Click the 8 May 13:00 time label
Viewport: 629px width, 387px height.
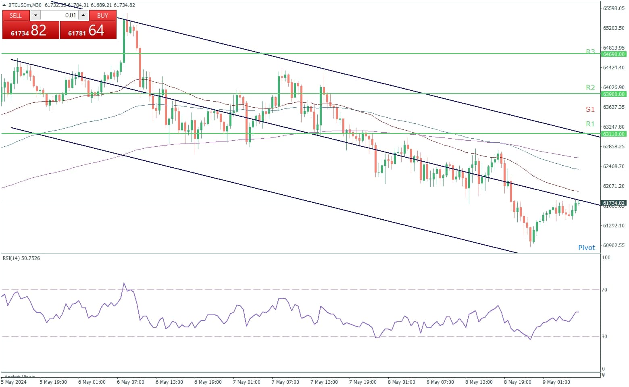479,382
